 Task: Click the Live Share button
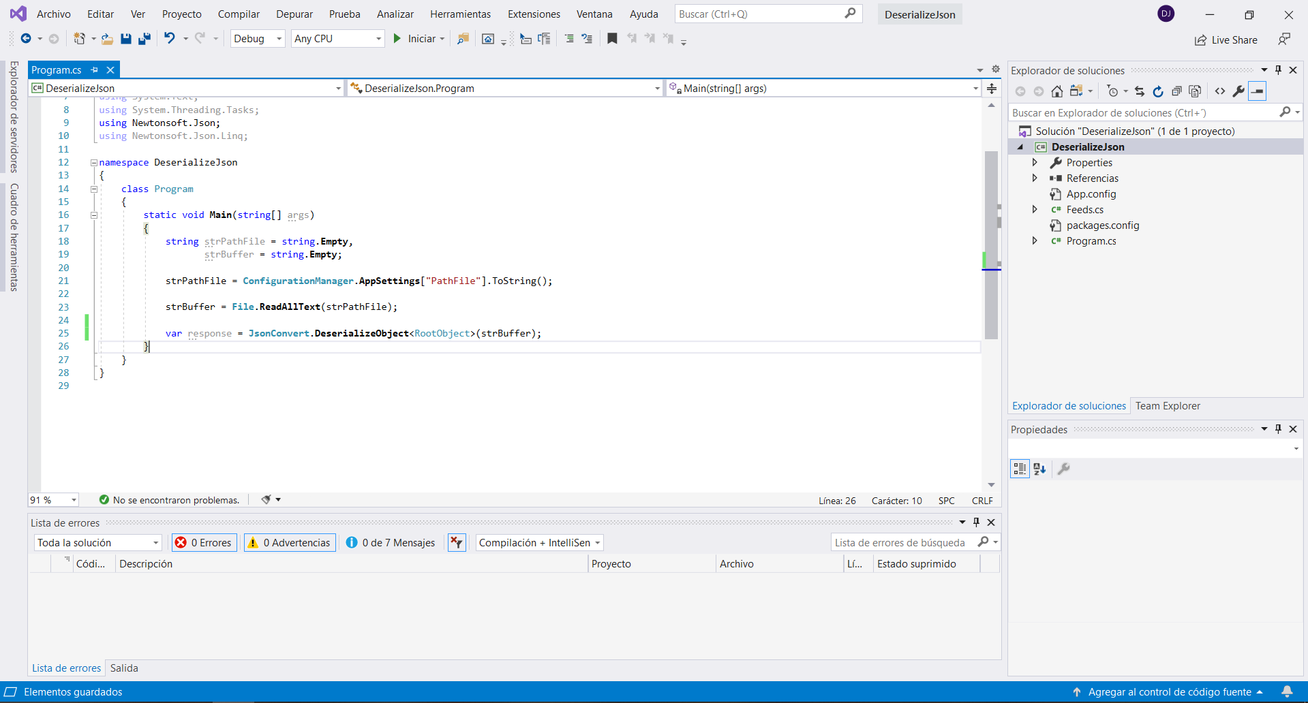tap(1226, 40)
